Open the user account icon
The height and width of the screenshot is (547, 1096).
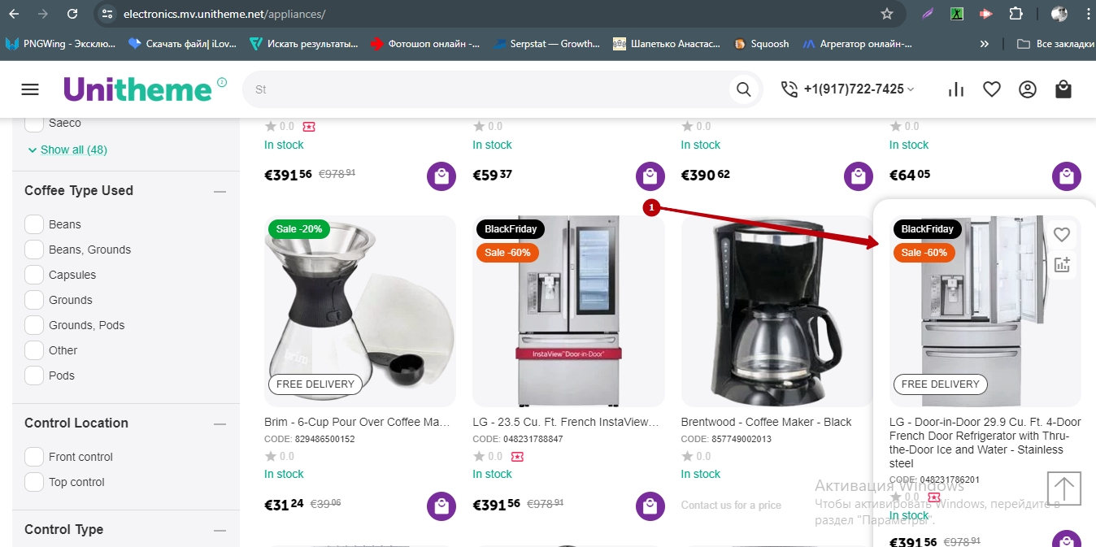point(1028,89)
